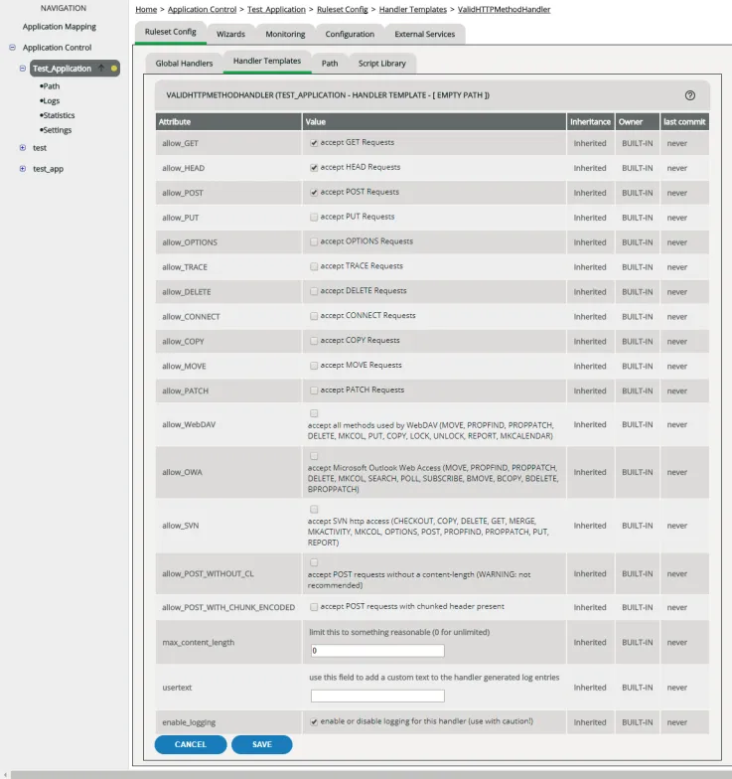This screenshot has width=732, height=779.
Task: Follow the Home breadcrumb link
Action: [146, 10]
